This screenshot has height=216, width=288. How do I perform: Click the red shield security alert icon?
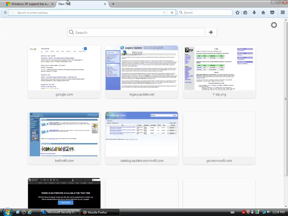pyautogui.click(x=248, y=212)
